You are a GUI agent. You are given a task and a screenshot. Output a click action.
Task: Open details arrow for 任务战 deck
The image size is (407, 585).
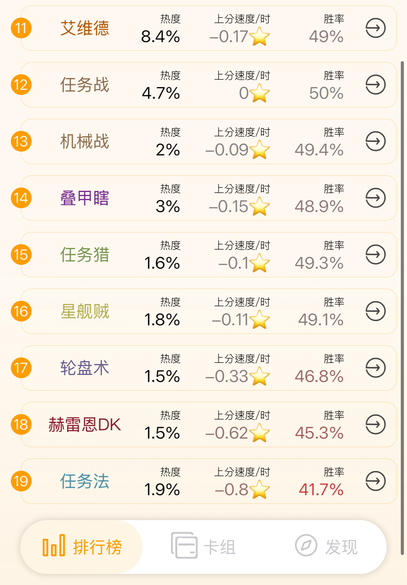[375, 85]
